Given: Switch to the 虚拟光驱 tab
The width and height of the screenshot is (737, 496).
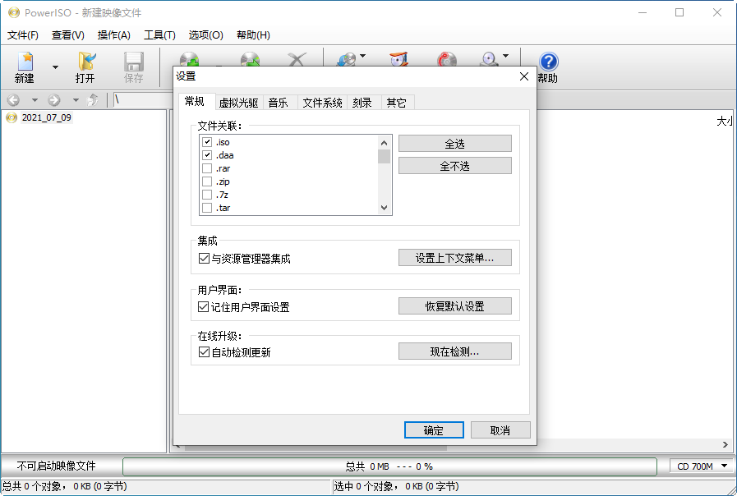Looking at the screenshot, I should 239,103.
